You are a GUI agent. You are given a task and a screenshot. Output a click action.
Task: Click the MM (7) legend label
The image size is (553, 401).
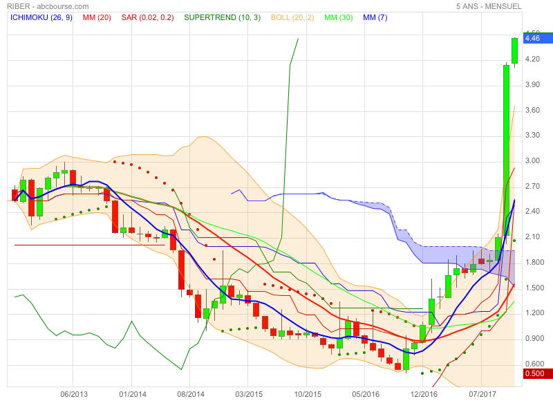375,17
